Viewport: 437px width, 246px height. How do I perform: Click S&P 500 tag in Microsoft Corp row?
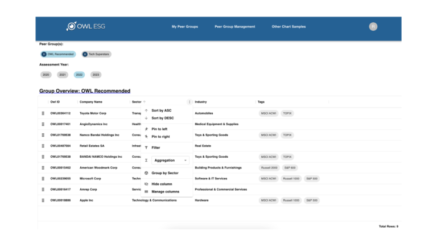click(312, 178)
